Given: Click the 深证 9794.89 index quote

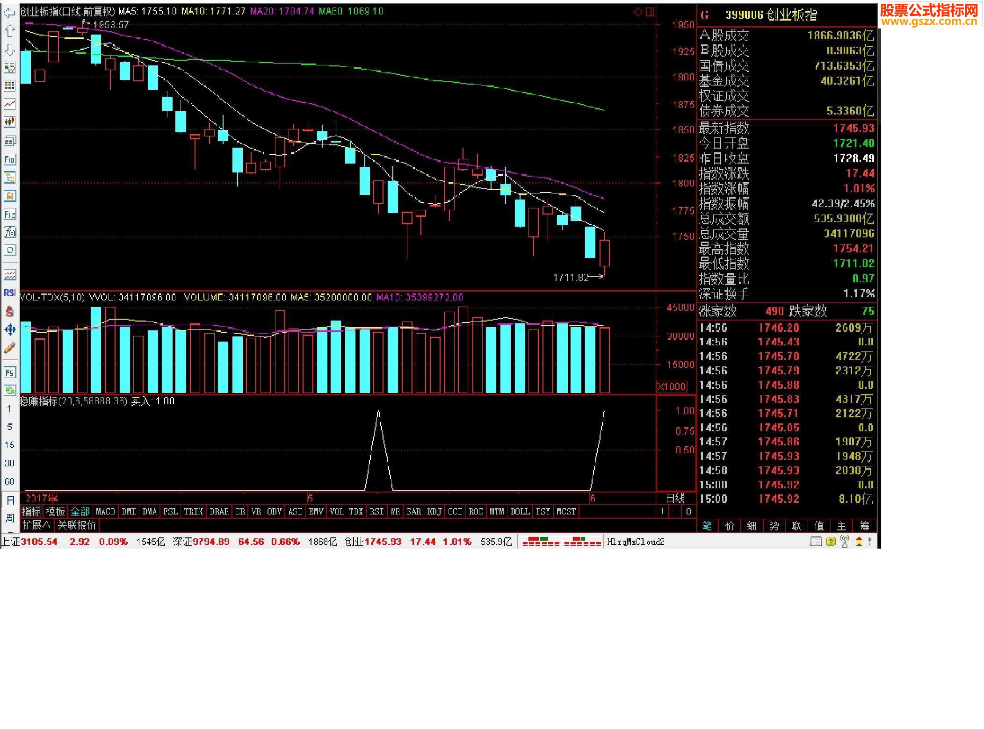Looking at the screenshot, I should (x=201, y=542).
